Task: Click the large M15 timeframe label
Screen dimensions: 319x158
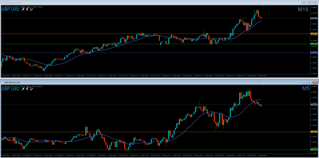Action: pyautogui.click(x=303, y=10)
